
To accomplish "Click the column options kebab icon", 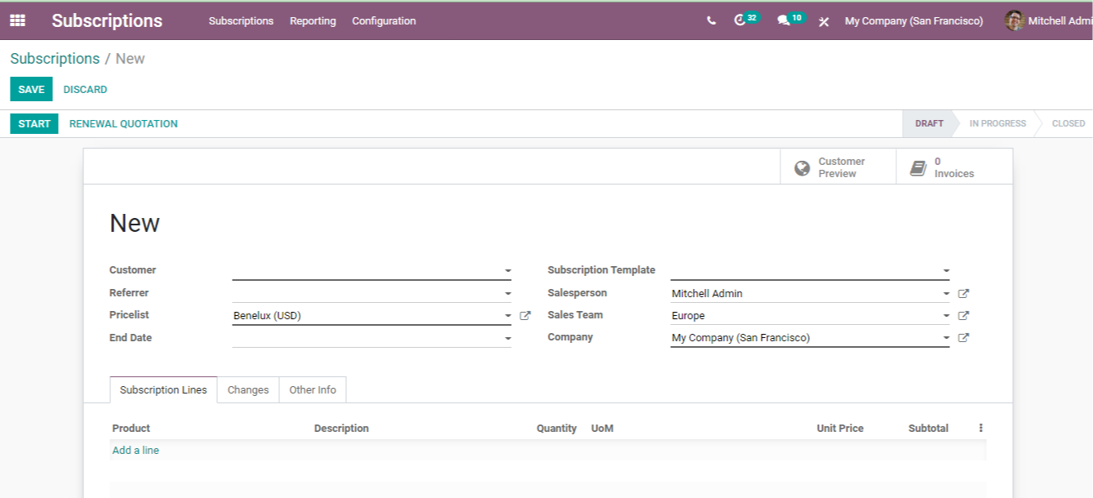I will click(980, 428).
